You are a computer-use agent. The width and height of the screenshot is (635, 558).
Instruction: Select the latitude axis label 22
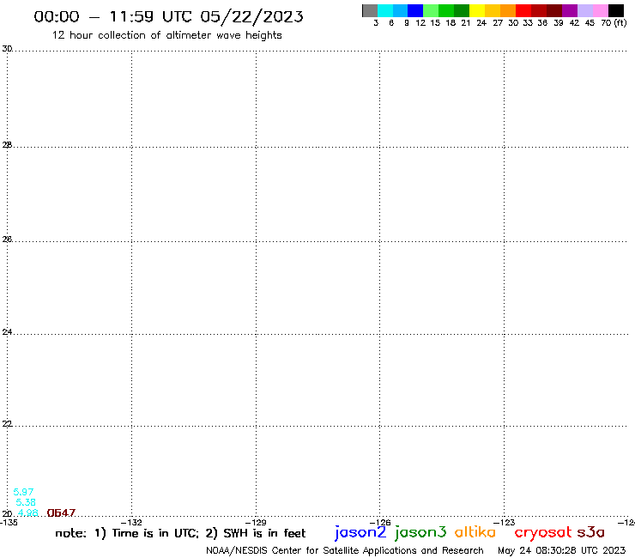point(7,423)
